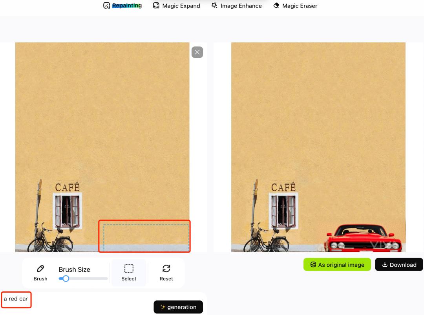Open the Image Enhance tab

click(237, 5)
